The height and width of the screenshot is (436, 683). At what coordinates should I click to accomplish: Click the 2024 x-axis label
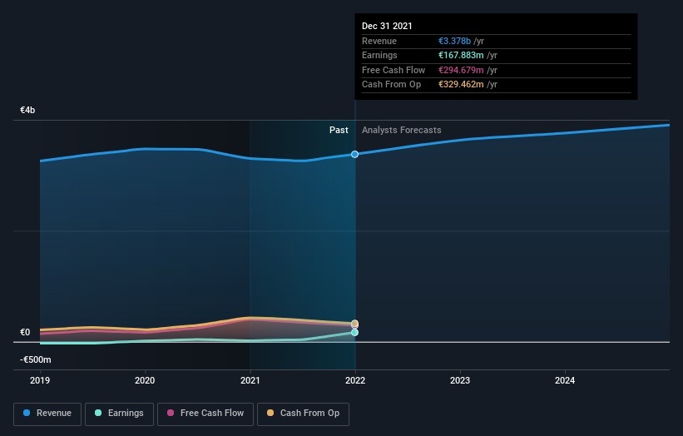click(x=565, y=381)
